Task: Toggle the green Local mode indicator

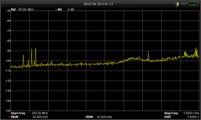Action: point(193,4)
